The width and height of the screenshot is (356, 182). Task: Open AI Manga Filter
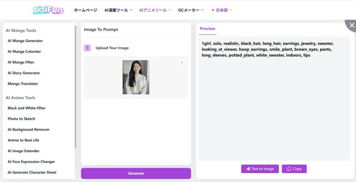21,62
